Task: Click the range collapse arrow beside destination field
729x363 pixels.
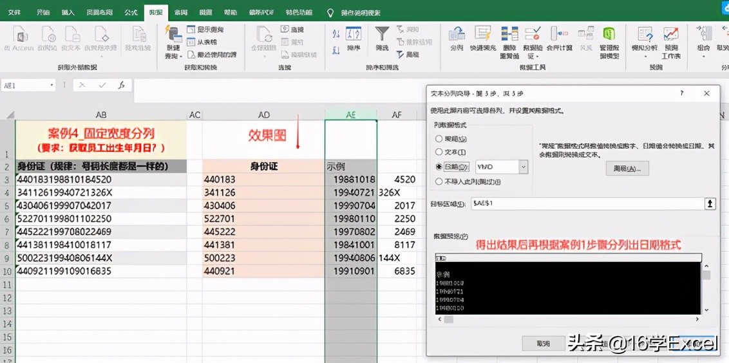Action: 710,204
